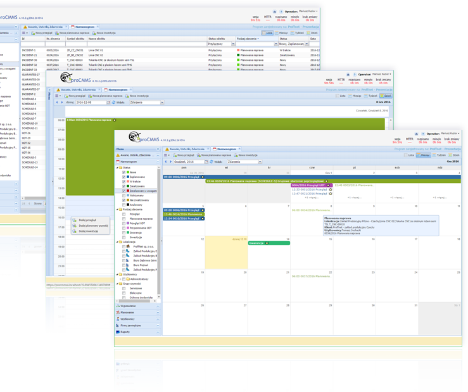Screen dimensions: 468x392
Task: Expand the Administratorzy tree node
Action: tap(120, 278)
